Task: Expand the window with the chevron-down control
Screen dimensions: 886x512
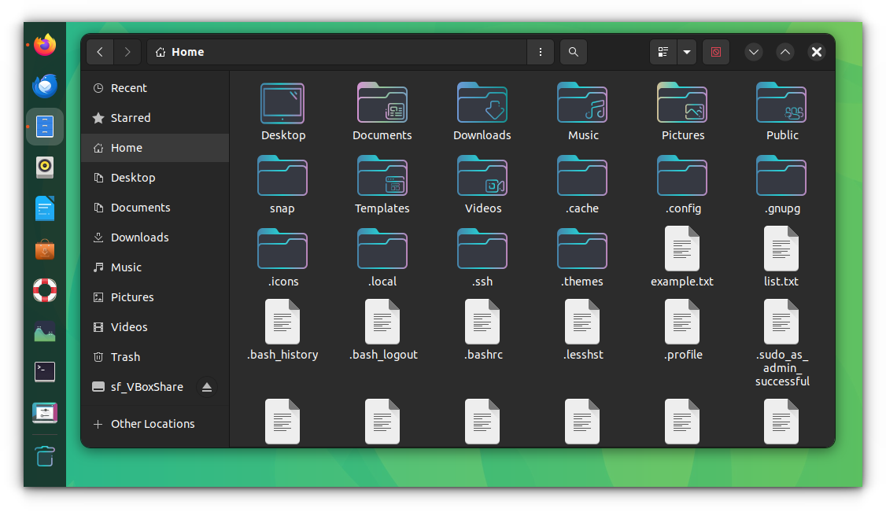Action: pyautogui.click(x=753, y=51)
